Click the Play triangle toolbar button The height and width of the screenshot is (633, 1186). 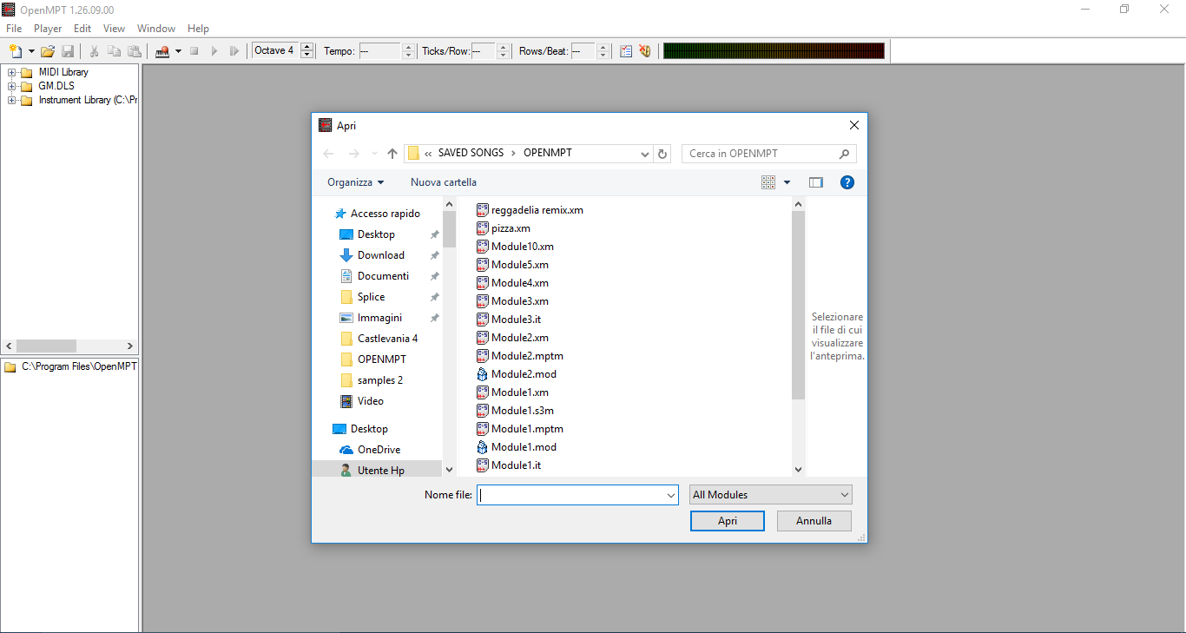coord(214,51)
